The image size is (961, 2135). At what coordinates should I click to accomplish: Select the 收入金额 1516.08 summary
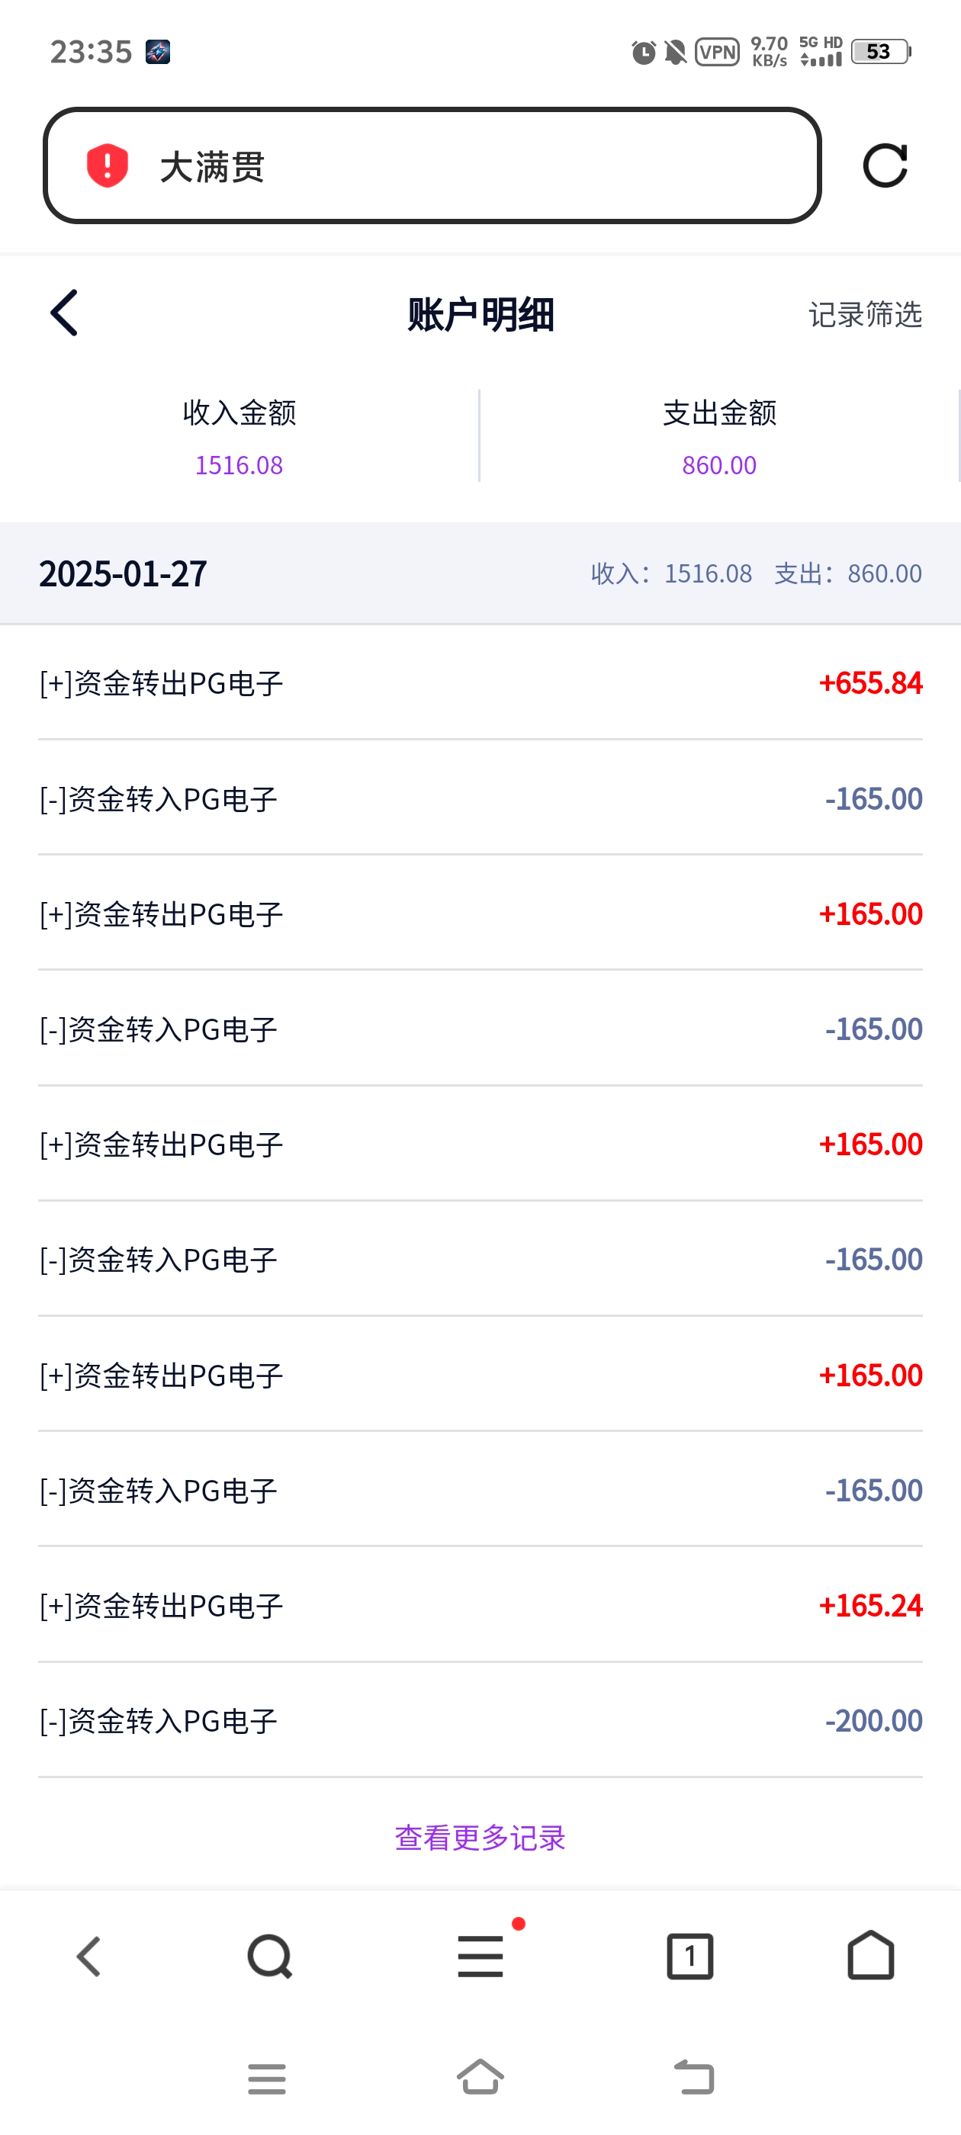[x=239, y=437]
